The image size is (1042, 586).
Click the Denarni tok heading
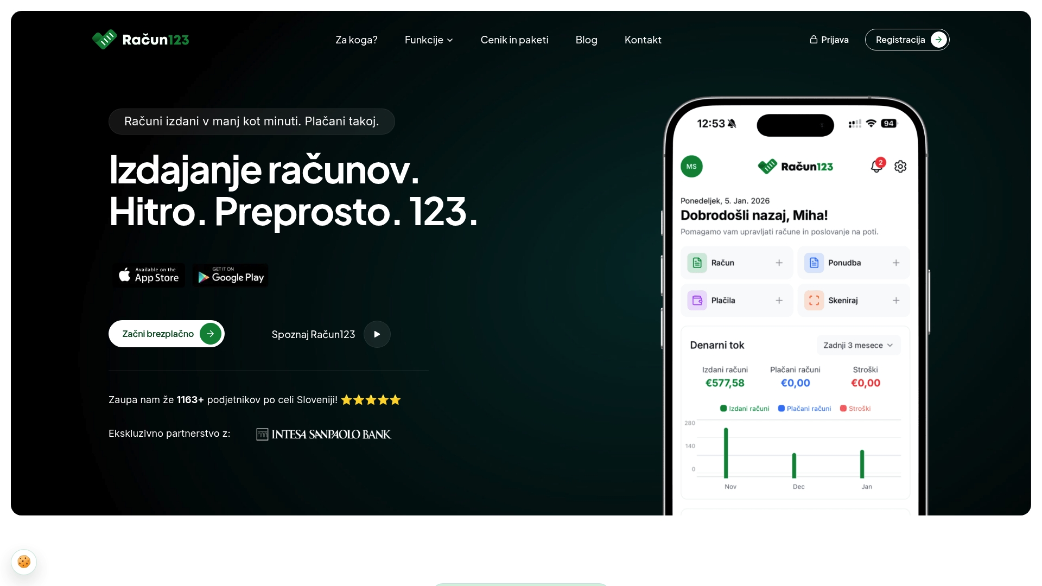717,345
